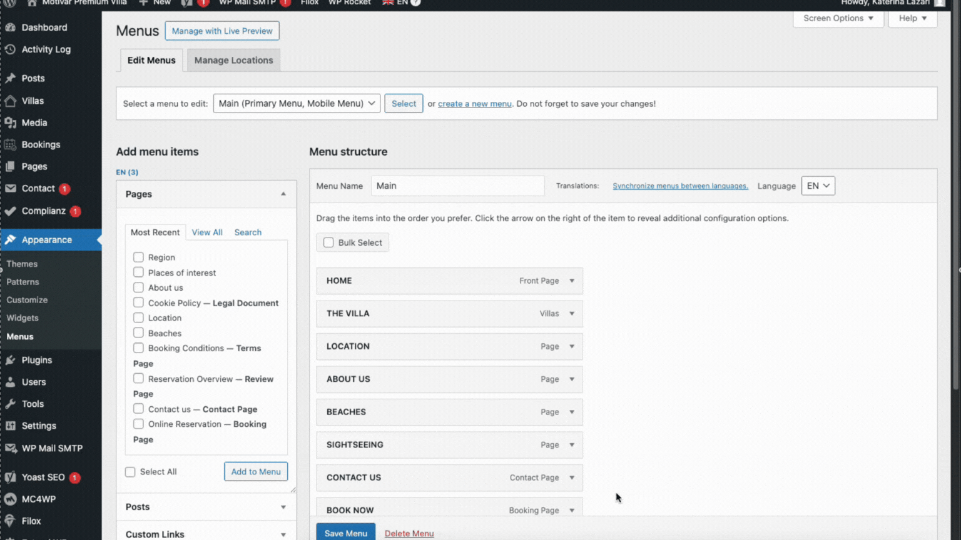The image size is (961, 540).
Task: Tick the Select All checkbox
Action: pyautogui.click(x=130, y=472)
